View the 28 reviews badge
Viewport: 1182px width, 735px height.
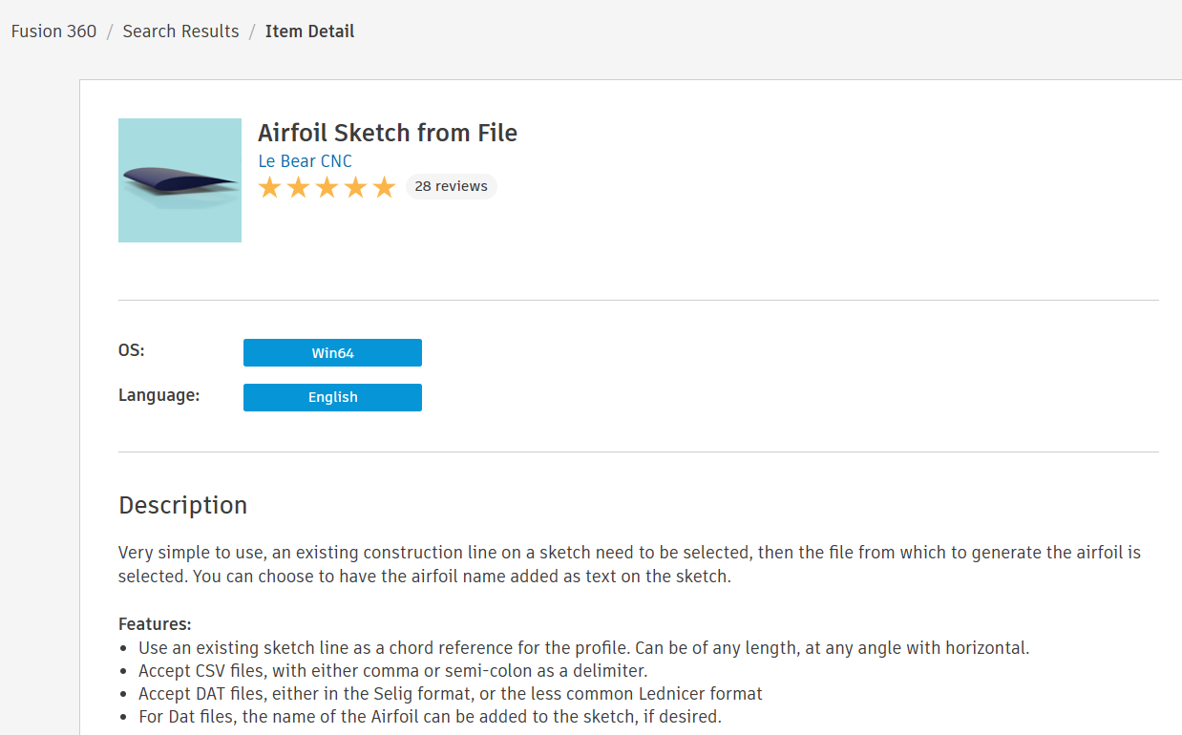pyautogui.click(x=451, y=186)
